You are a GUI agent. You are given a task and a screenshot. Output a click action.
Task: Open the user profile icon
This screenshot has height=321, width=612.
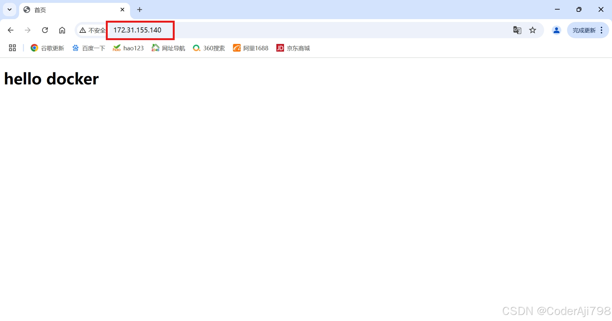click(x=557, y=30)
